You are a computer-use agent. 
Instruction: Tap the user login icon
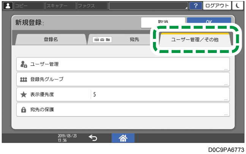point(8,6)
